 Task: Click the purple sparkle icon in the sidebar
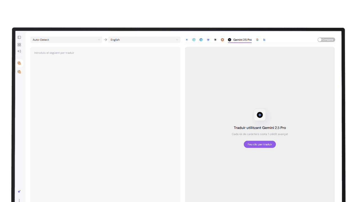19,192
